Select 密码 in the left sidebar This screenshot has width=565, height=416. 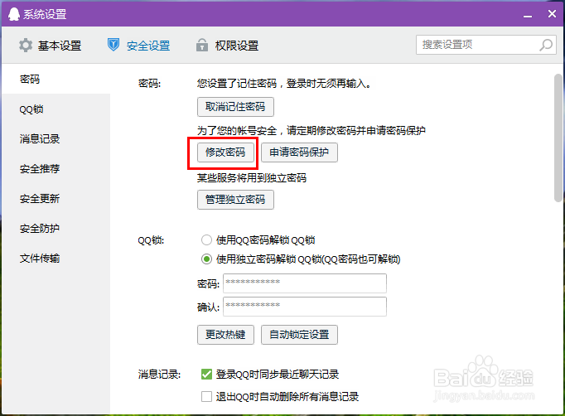[56, 79]
